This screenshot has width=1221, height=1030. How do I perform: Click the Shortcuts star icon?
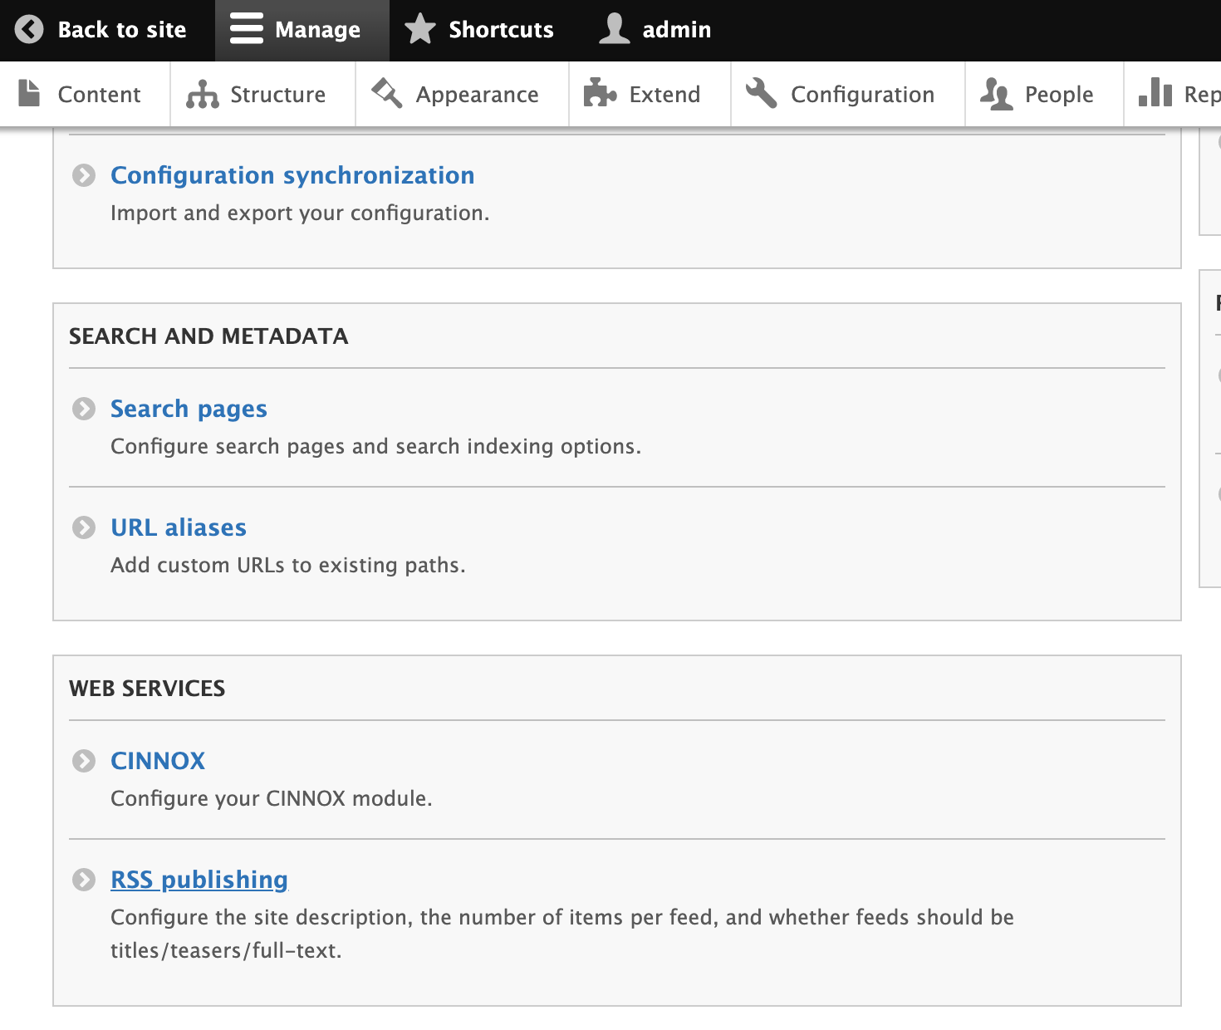click(420, 29)
